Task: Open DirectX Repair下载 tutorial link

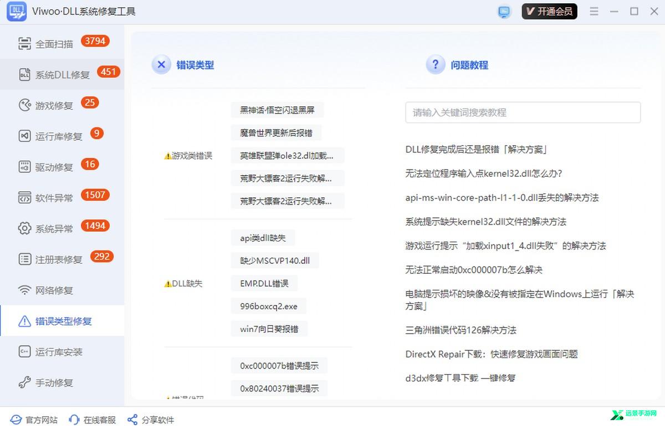Action: (492, 354)
